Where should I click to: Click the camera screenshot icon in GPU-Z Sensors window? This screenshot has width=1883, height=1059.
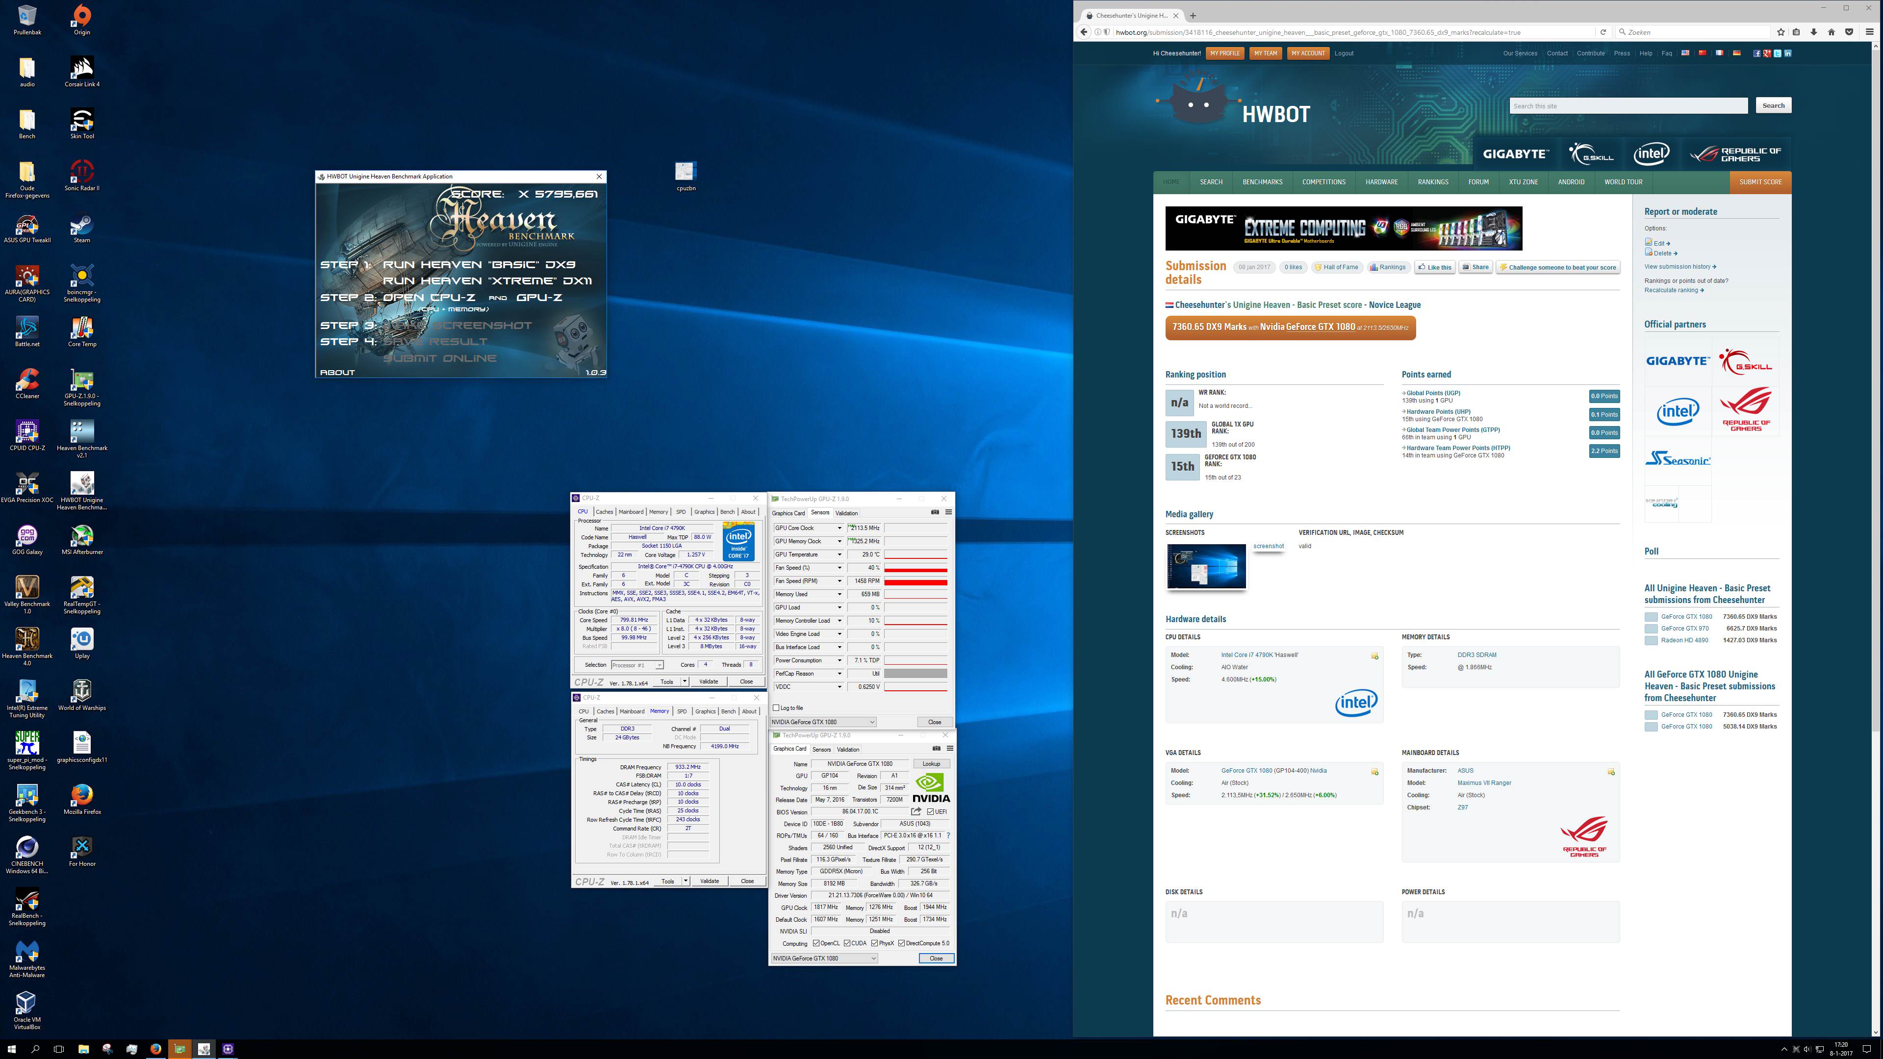click(935, 512)
